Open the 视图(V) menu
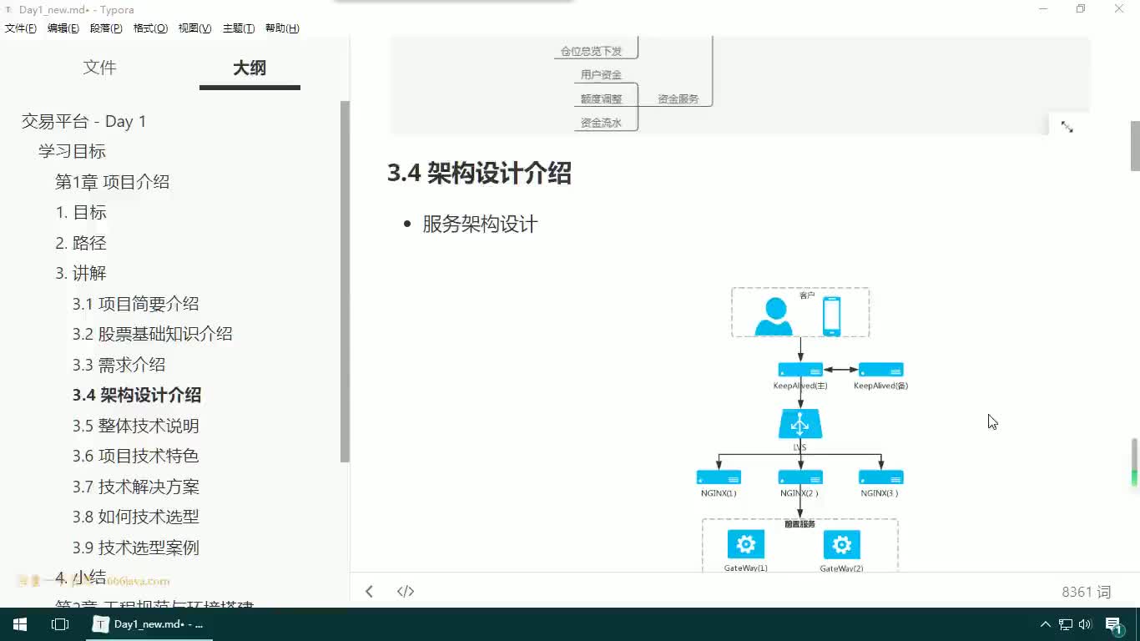Image resolution: width=1140 pixels, height=641 pixels. tap(194, 28)
